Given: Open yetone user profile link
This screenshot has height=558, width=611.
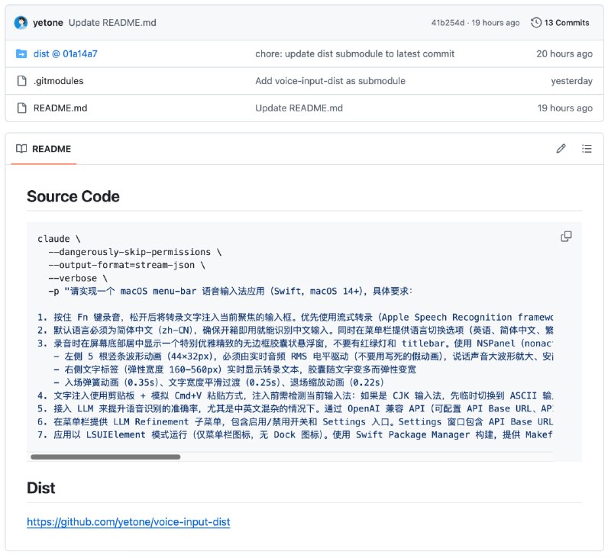Looking at the screenshot, I should point(48,23).
